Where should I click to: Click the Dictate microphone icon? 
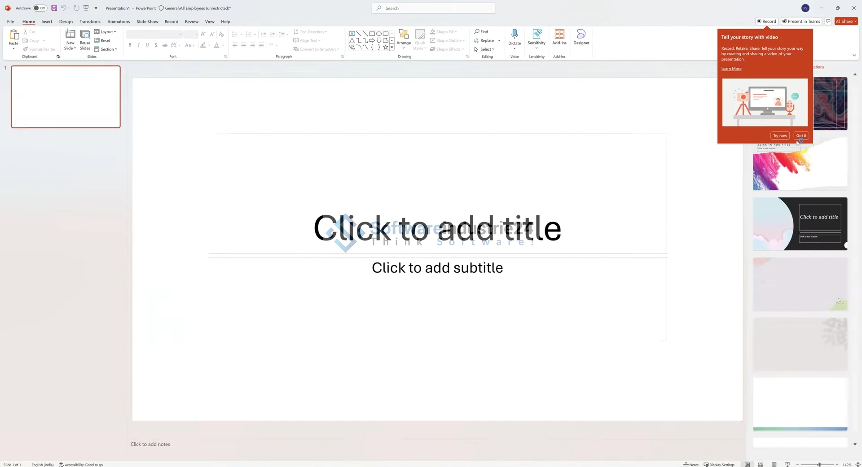[515, 35]
